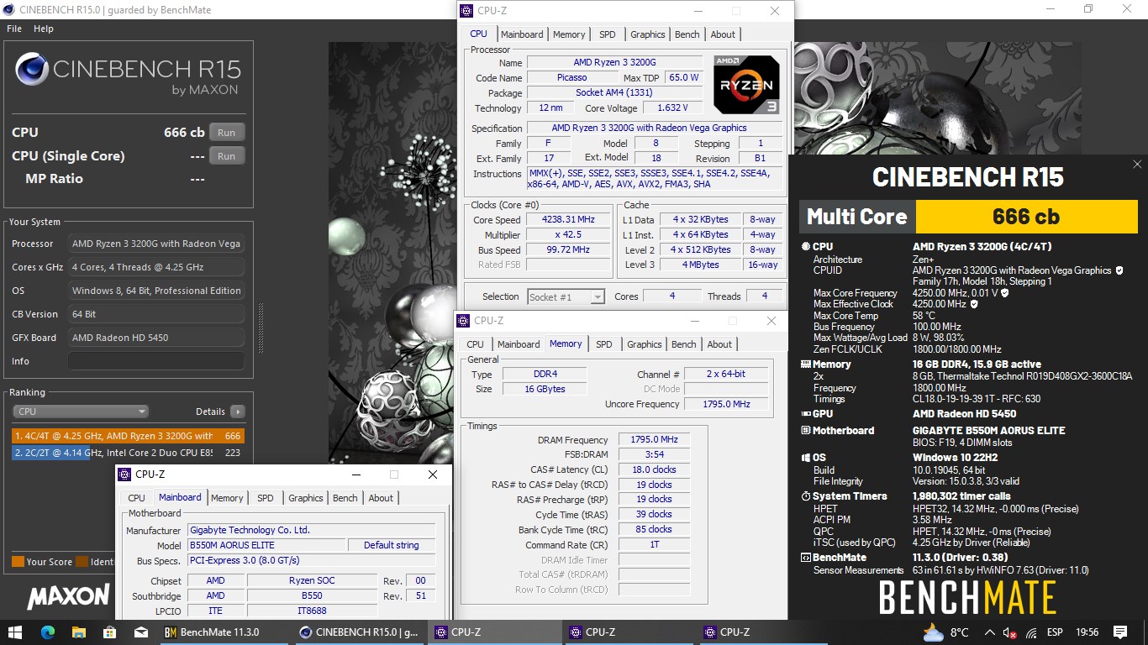1148x645 pixels.
Task: Open the File menu in Cinebench
Action: pos(14,29)
